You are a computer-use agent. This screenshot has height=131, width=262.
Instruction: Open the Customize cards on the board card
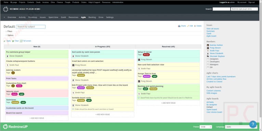coord(37,108)
